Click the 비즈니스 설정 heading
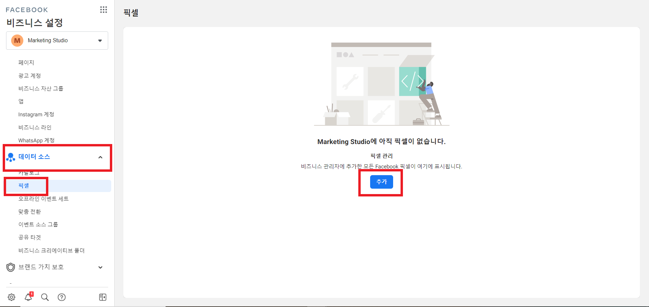The image size is (649, 307). [x=35, y=23]
